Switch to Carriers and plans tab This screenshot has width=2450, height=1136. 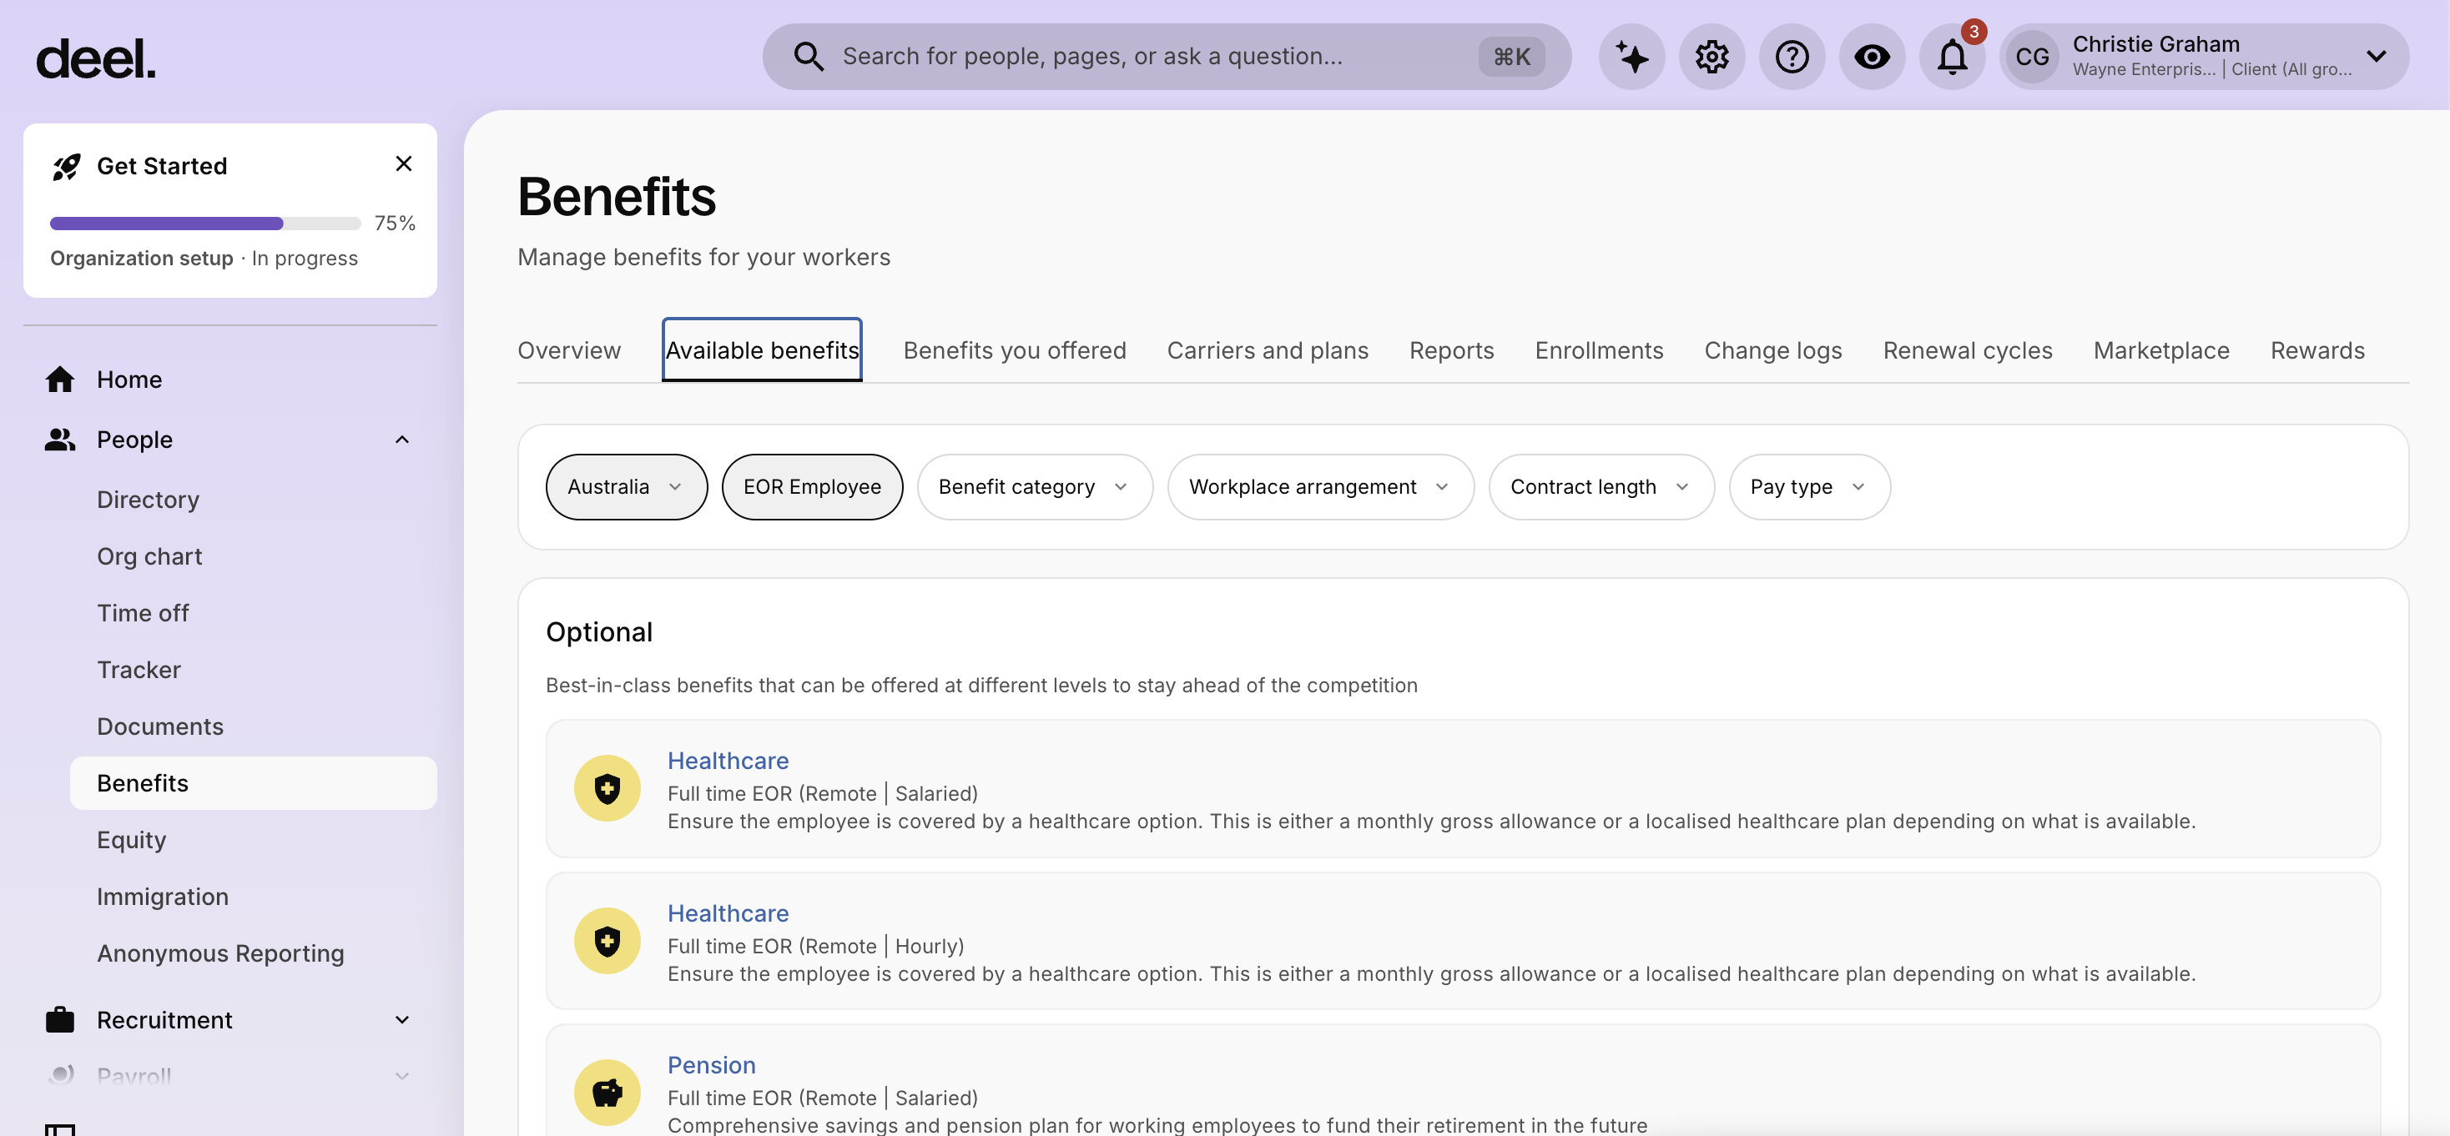[1267, 349]
